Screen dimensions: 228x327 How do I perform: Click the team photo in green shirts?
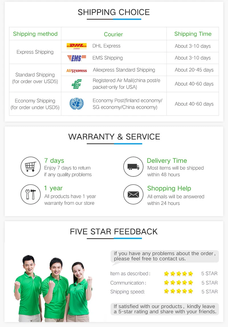(x=53, y=288)
